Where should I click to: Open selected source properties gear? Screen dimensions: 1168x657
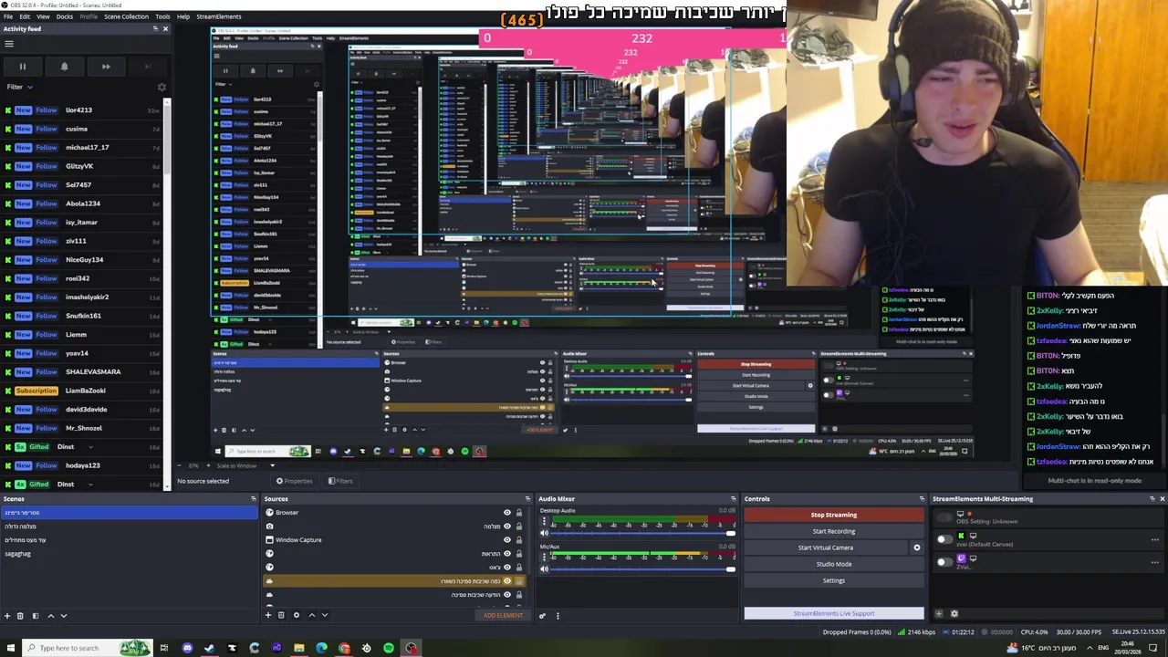pyautogui.click(x=297, y=615)
